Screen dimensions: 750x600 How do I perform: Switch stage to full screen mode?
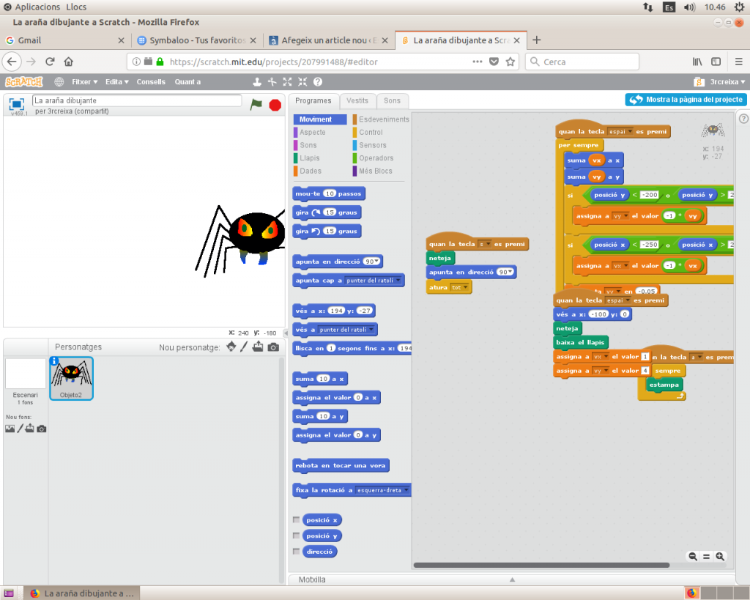(x=17, y=103)
